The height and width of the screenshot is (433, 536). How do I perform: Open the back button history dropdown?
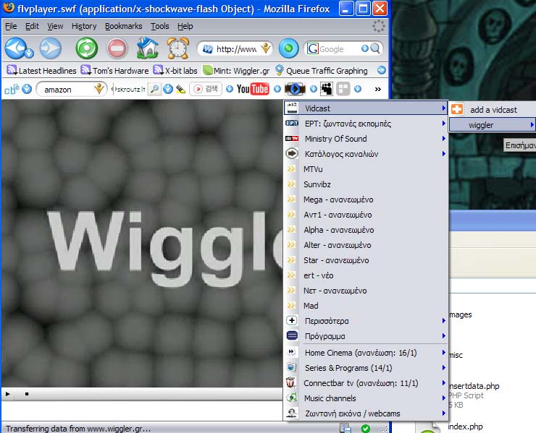29,53
